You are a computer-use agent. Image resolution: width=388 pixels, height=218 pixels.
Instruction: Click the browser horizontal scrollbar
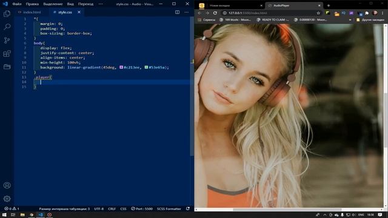(x=287, y=210)
